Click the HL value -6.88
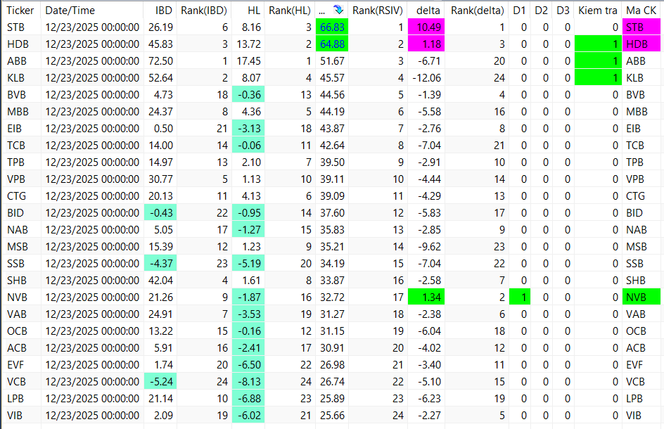Screen dimensions: 664x429 click(248, 399)
